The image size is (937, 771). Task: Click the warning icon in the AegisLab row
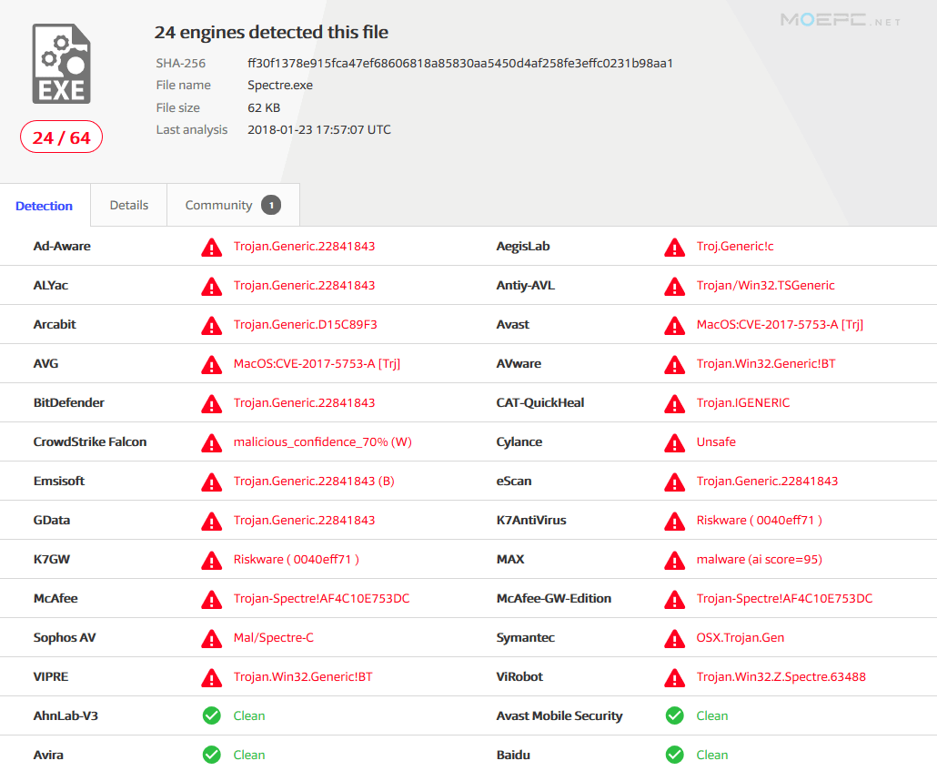[675, 247]
